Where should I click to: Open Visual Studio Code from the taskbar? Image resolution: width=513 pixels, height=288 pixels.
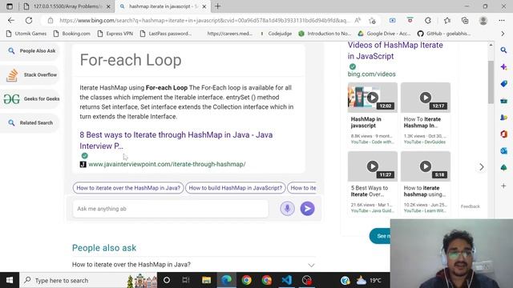pyautogui.click(x=287, y=280)
